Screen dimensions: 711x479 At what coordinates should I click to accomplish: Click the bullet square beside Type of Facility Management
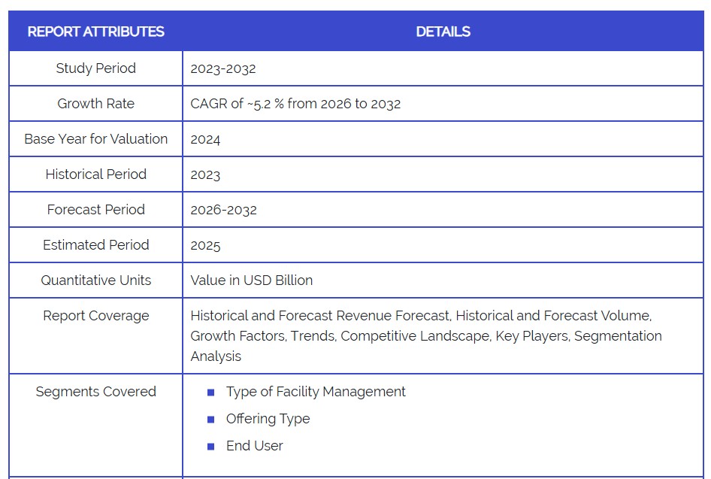pyautogui.click(x=211, y=393)
